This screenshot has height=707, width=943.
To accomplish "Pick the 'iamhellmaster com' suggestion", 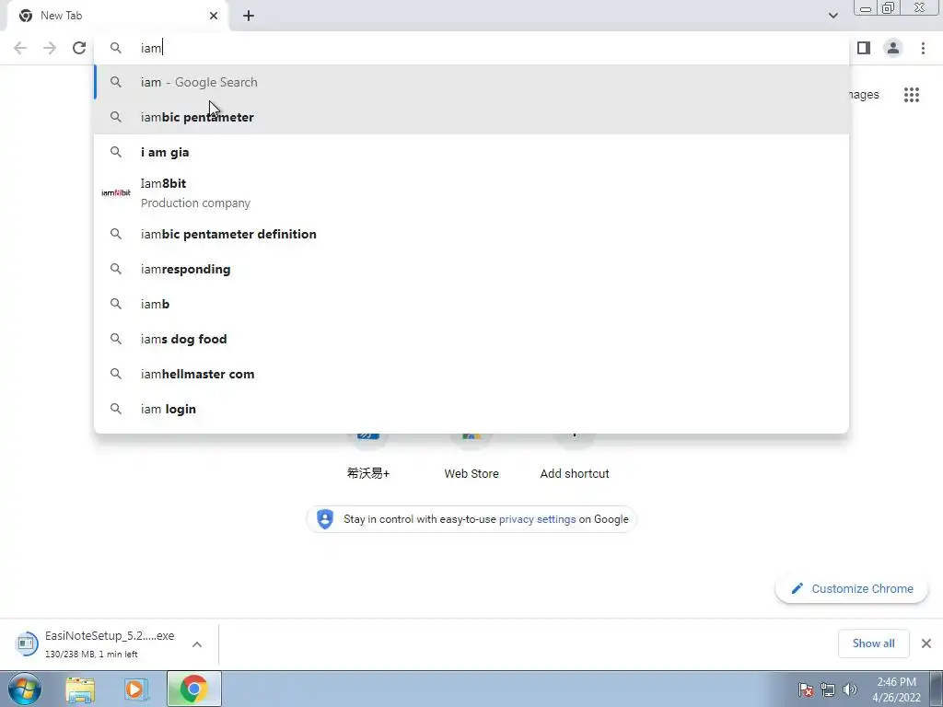I will (x=471, y=374).
